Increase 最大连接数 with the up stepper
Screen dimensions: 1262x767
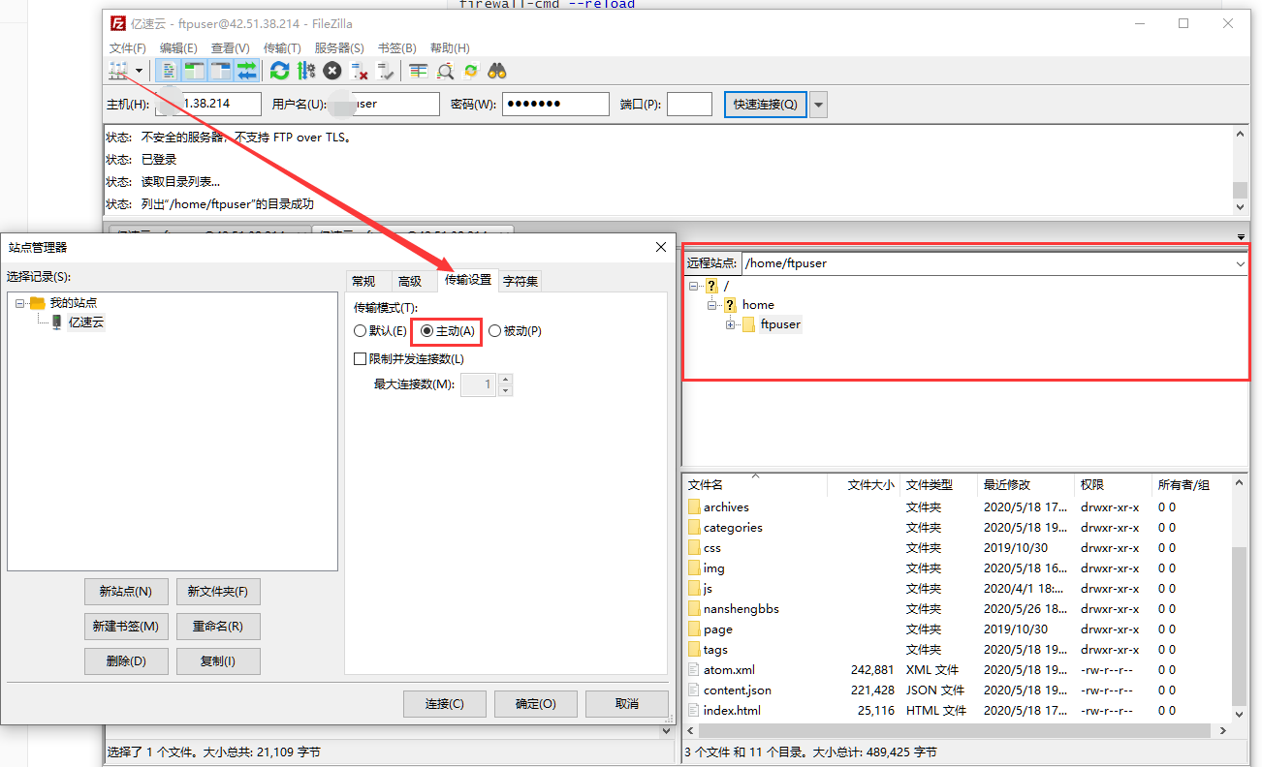tap(506, 379)
